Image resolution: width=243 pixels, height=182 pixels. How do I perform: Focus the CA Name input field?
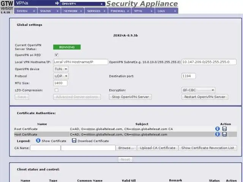(x=45, y=148)
